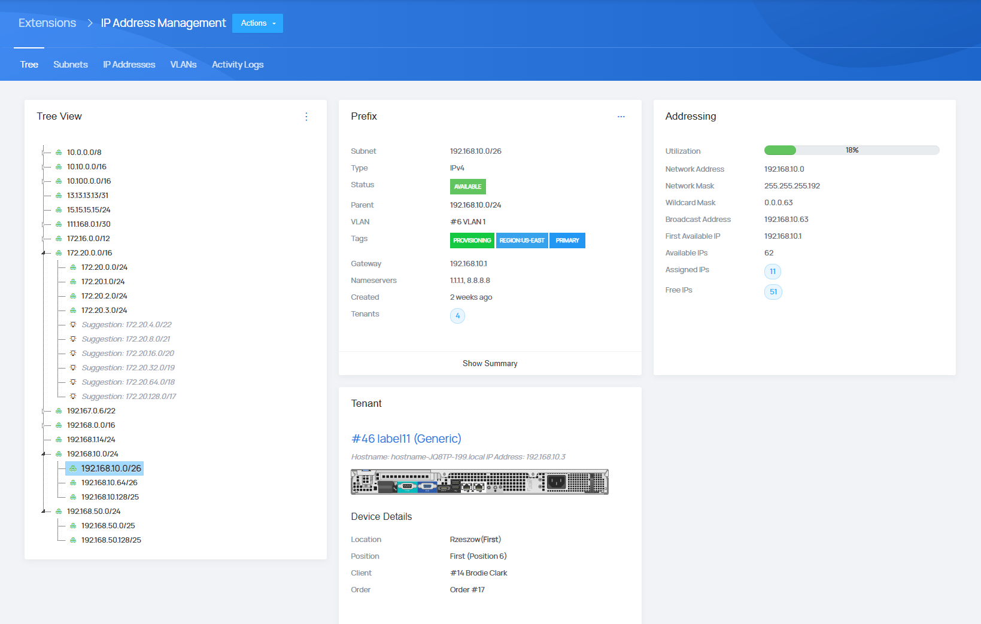Switch to the IP Addresses tab

pyautogui.click(x=129, y=65)
